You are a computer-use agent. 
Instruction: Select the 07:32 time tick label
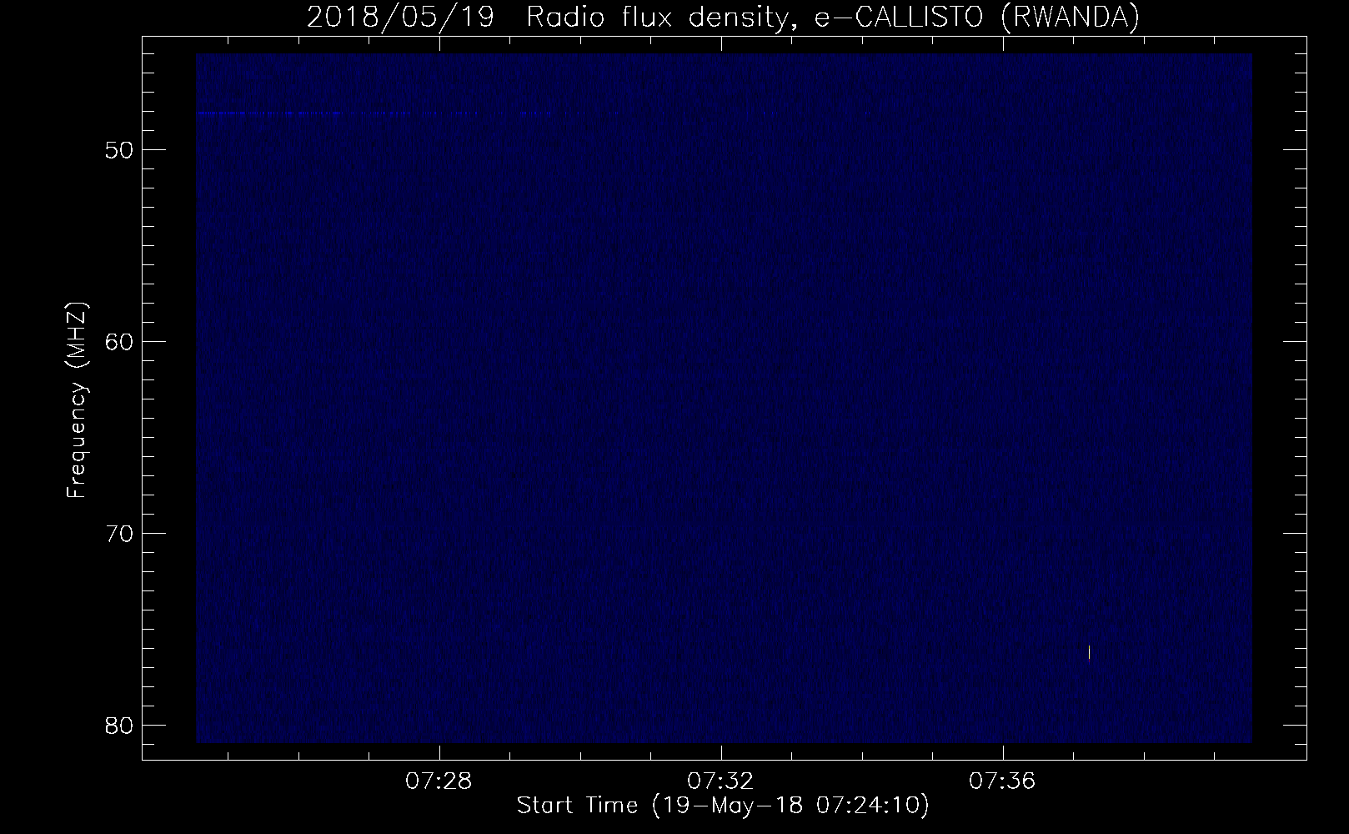tap(720, 781)
